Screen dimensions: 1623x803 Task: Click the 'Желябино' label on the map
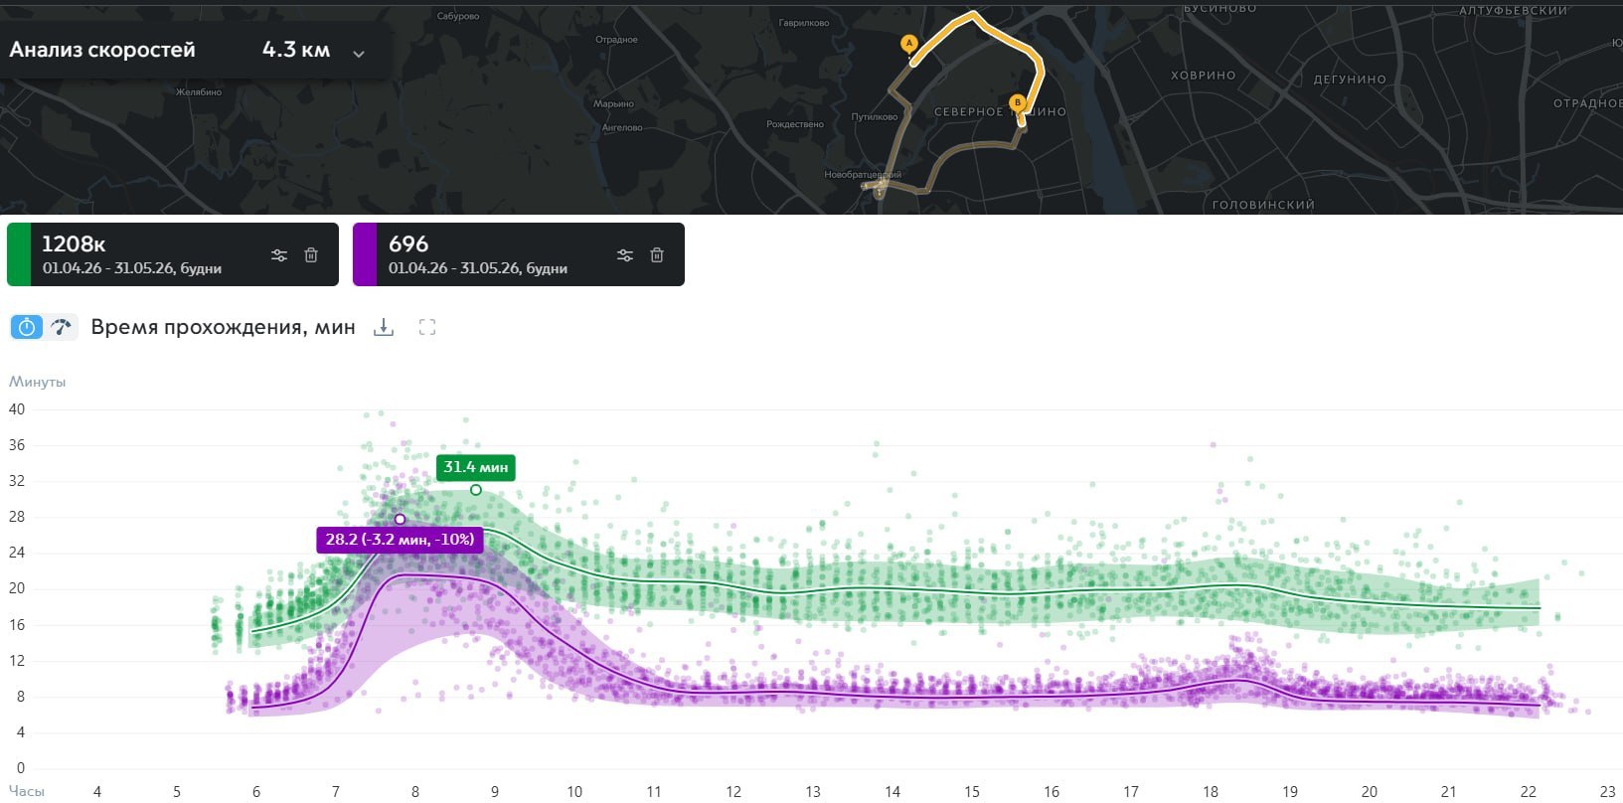point(199,92)
